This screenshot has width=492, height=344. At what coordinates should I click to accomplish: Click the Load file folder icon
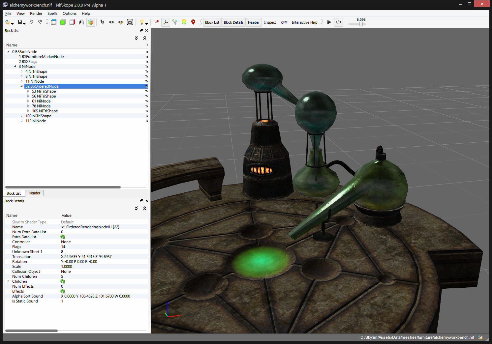pyautogui.click(x=8, y=22)
